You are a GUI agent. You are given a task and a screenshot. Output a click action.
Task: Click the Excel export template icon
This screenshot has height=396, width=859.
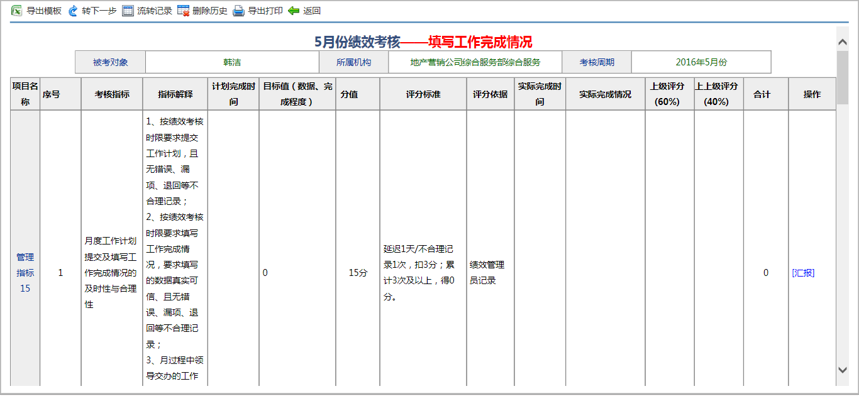[17, 11]
